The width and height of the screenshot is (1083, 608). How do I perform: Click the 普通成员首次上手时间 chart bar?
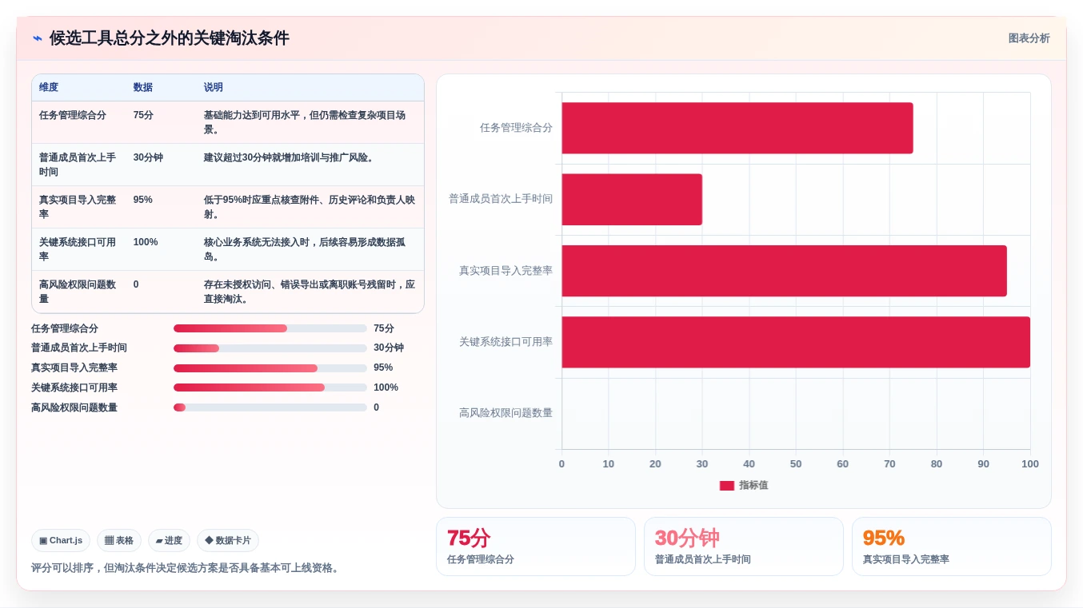pyautogui.click(x=632, y=199)
